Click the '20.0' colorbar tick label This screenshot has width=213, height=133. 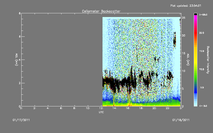click(202, 33)
